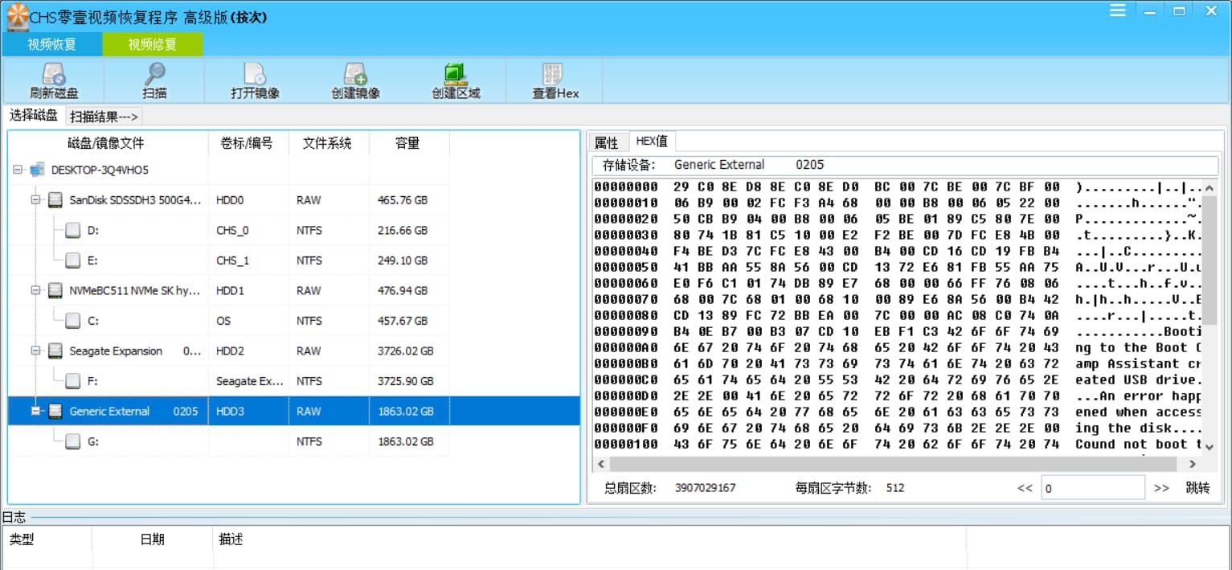Click the 创建镜像 (create image) icon
The width and height of the screenshot is (1232, 570).
point(354,80)
